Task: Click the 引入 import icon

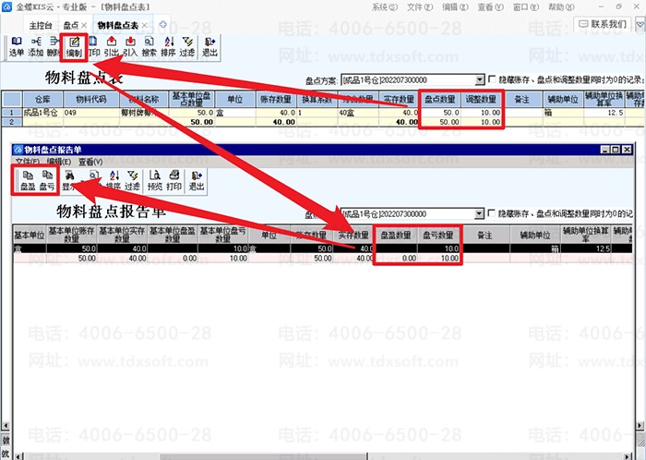Action: tap(130, 46)
